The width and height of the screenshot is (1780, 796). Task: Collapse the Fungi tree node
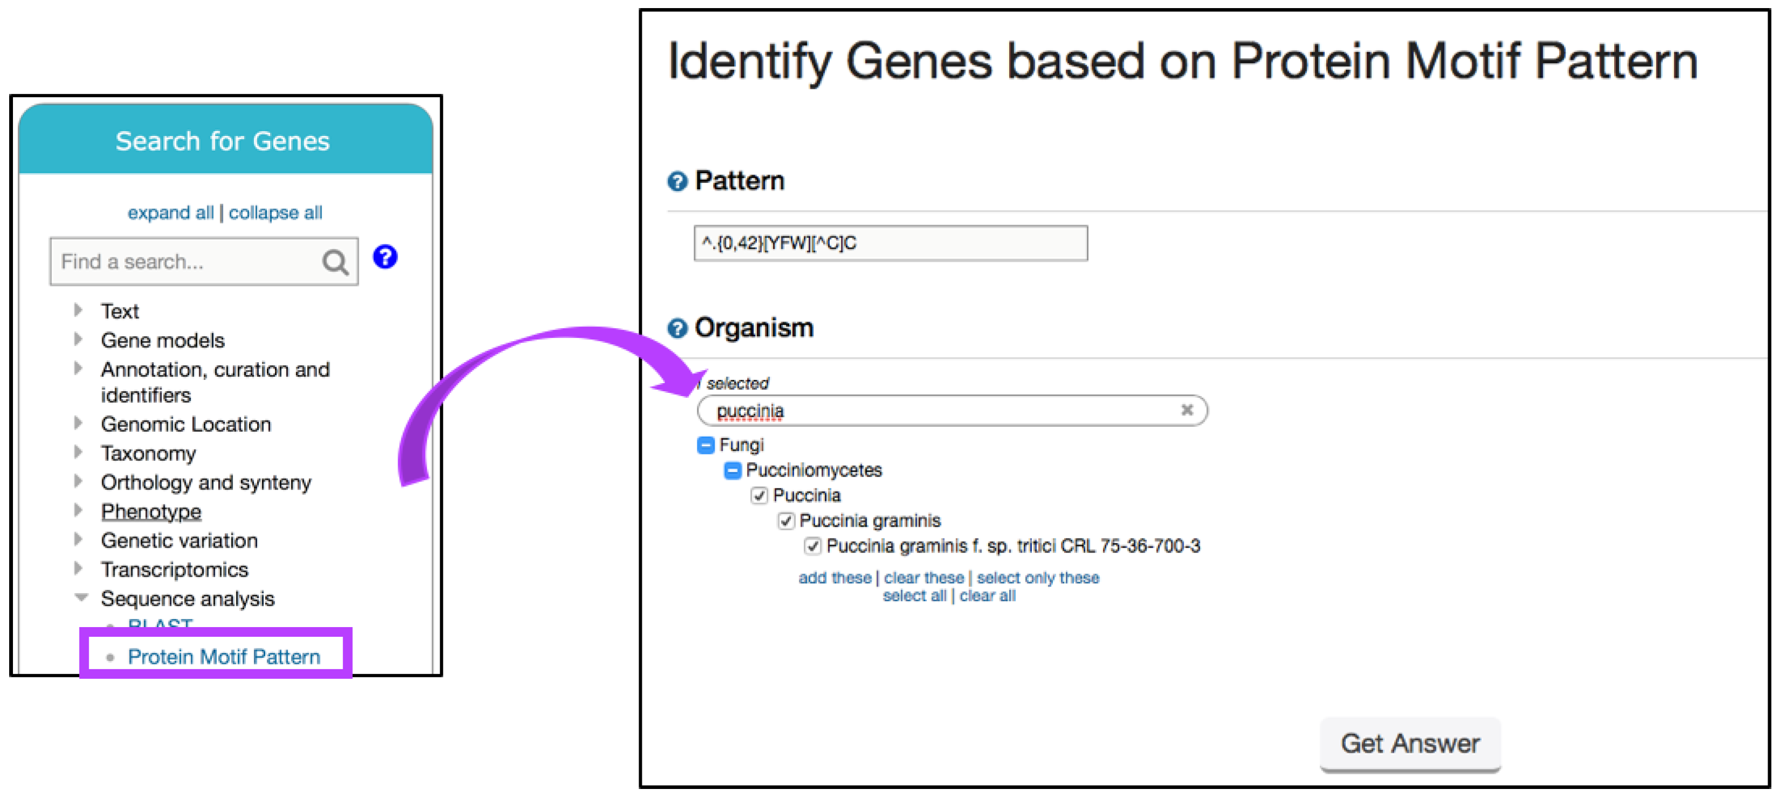705,445
